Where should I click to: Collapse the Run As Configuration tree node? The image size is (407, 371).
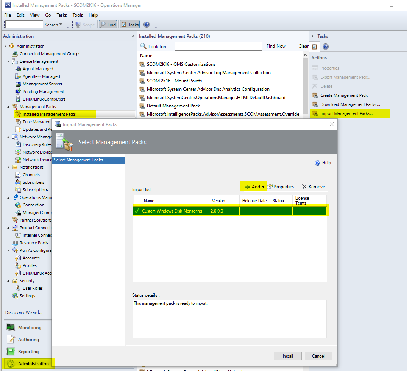pos(9,250)
